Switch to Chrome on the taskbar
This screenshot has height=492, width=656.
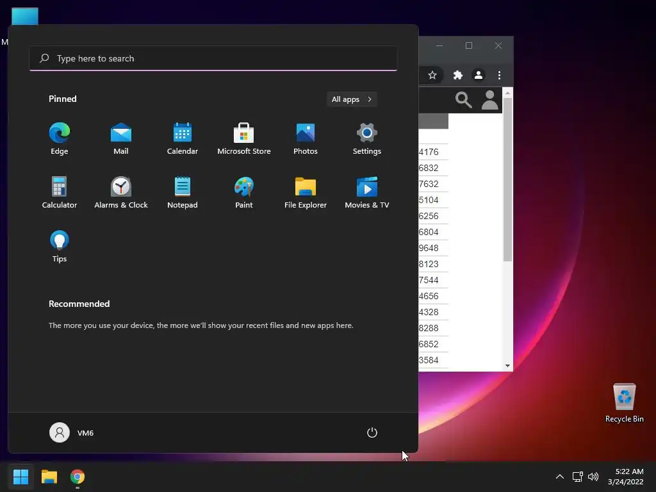click(78, 477)
